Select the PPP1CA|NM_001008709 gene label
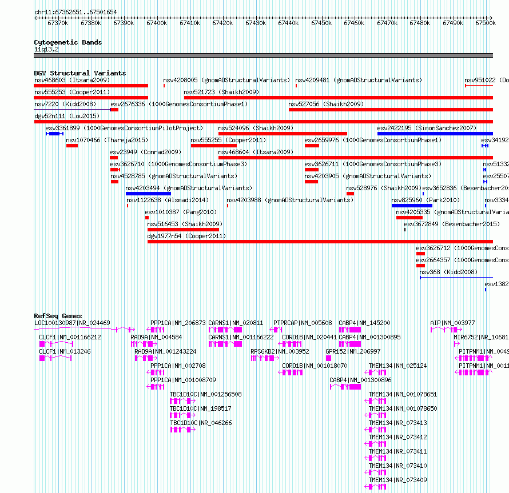The width and height of the screenshot is (509, 493). [x=183, y=380]
